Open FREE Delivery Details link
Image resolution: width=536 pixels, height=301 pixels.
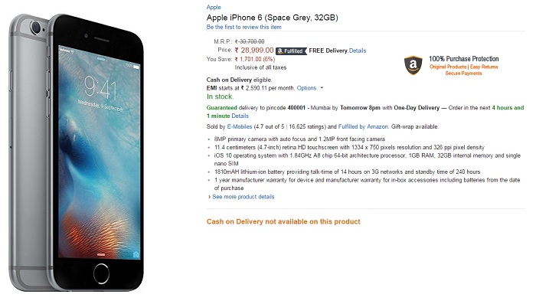(x=358, y=51)
